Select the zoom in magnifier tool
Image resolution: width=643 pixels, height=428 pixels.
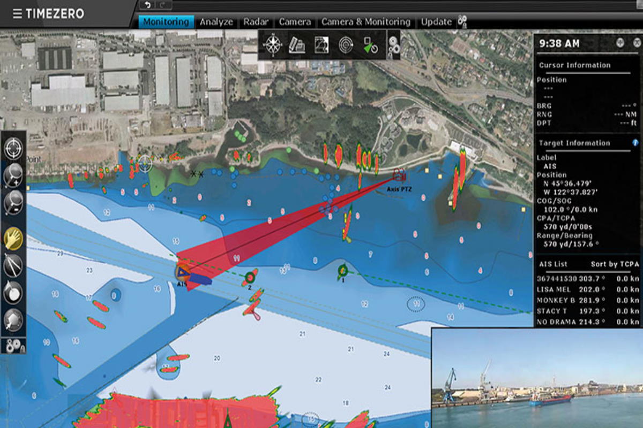point(13,174)
